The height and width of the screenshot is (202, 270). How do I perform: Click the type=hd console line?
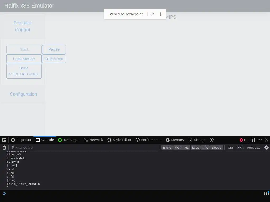pos(13,162)
